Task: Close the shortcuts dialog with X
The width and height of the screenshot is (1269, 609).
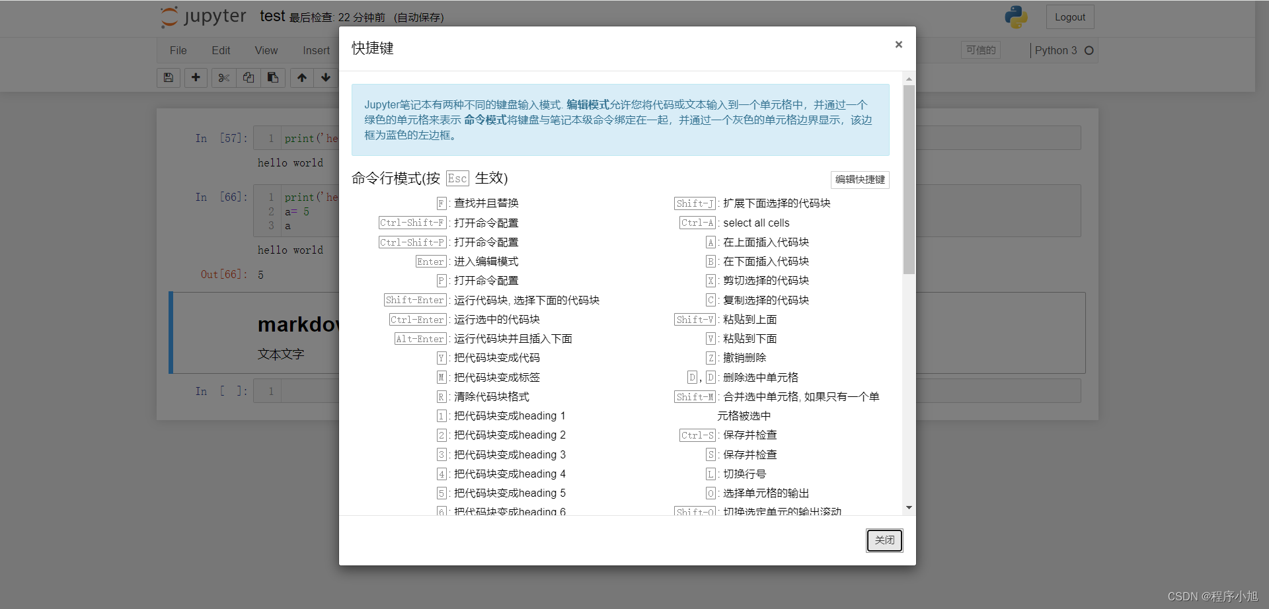Action: (x=899, y=44)
